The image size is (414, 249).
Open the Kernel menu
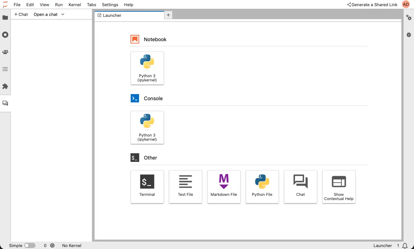74,5
